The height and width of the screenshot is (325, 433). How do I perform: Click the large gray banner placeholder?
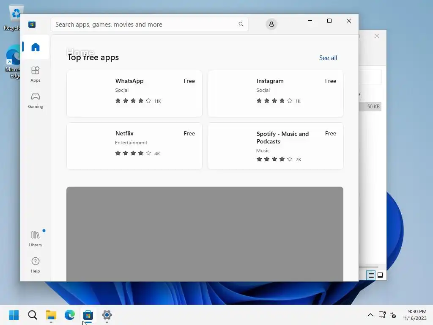click(x=205, y=234)
